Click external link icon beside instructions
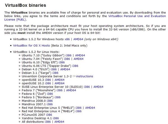 coord(74,76)
